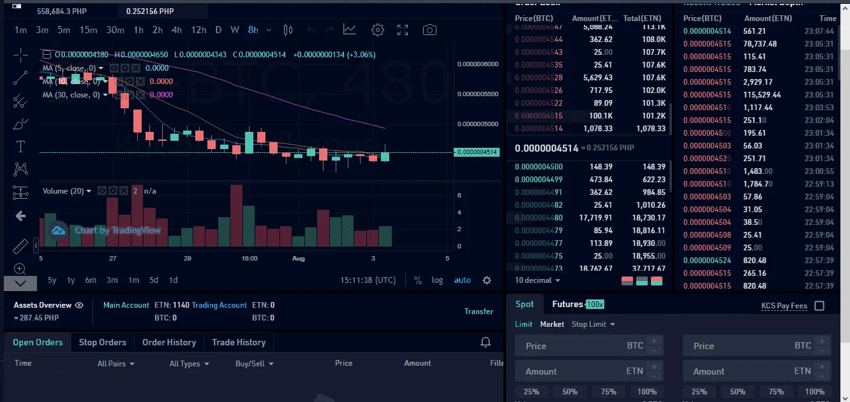Toggle log scale on price axis
The height and width of the screenshot is (402, 850).
pyautogui.click(x=437, y=280)
